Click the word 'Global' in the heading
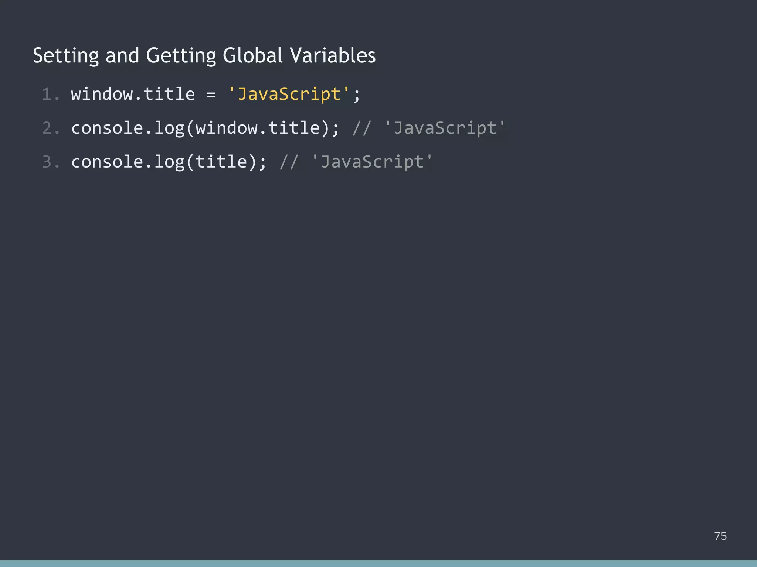 (x=253, y=56)
